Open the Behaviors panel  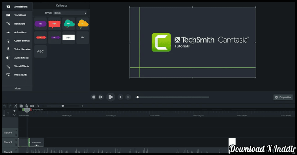pyautogui.click(x=17, y=24)
